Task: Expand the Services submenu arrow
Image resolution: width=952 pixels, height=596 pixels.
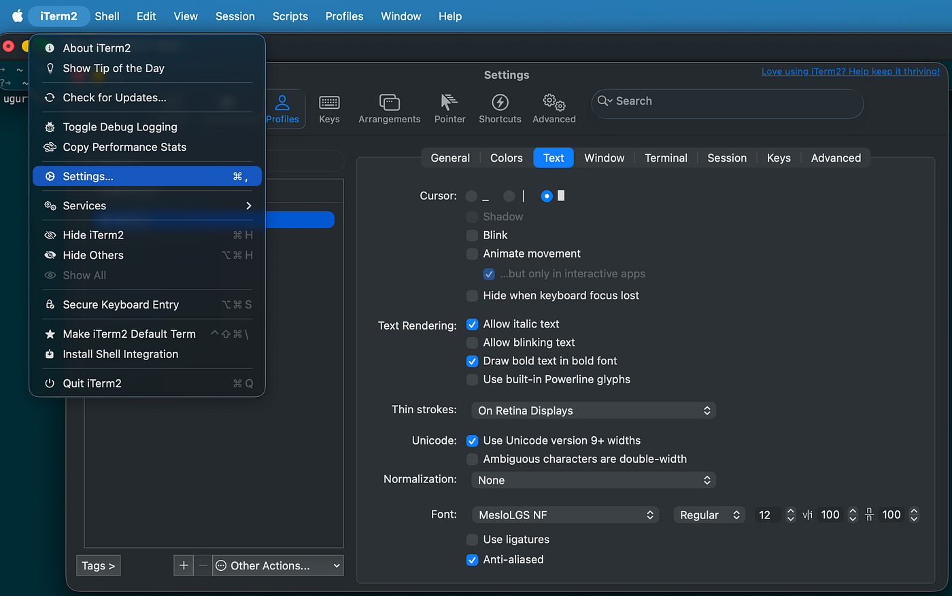Action: coord(249,206)
